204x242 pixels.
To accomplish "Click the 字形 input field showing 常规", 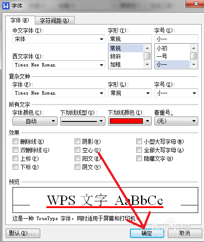I will (x=130, y=39).
